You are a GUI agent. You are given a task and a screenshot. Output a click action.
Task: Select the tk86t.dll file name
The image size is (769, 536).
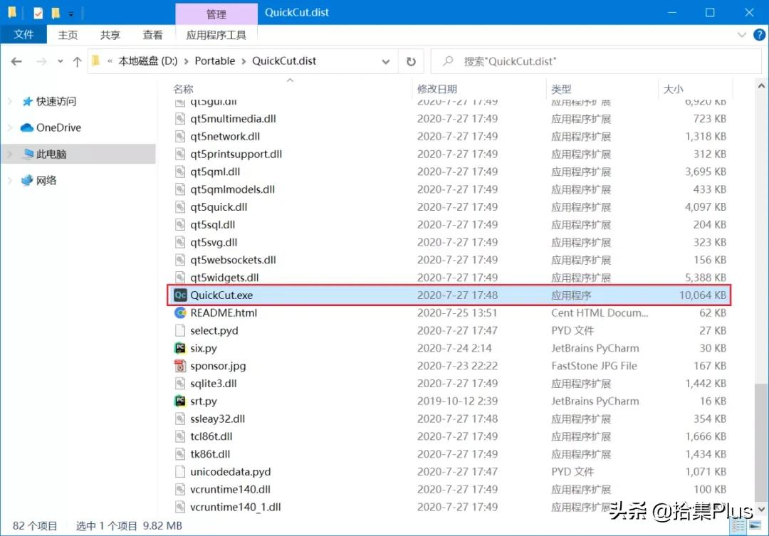(x=210, y=454)
